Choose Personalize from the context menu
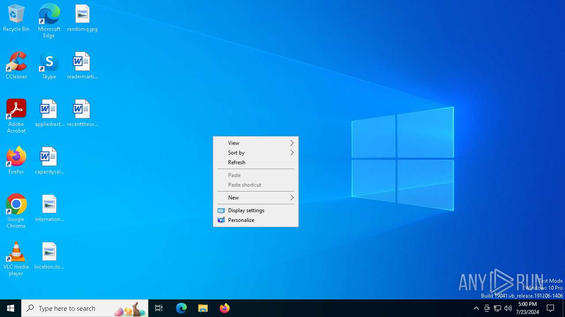Viewport: 565px width, 317px height. tap(256, 220)
